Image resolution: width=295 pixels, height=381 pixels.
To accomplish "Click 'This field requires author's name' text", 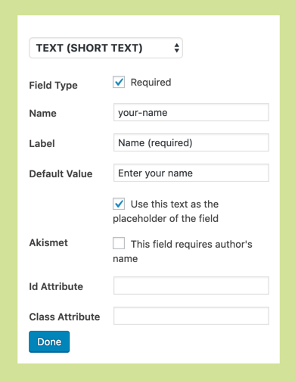I will [182, 251].
